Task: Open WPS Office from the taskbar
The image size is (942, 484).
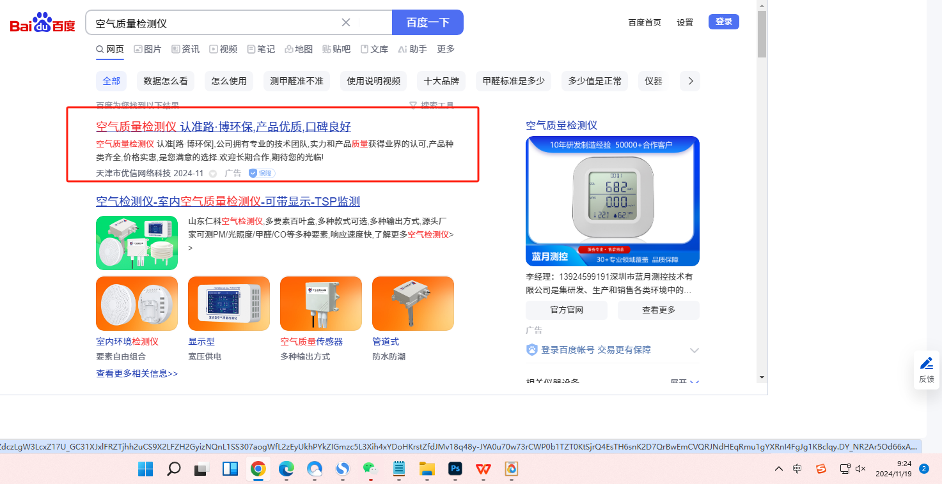Action: [483, 469]
